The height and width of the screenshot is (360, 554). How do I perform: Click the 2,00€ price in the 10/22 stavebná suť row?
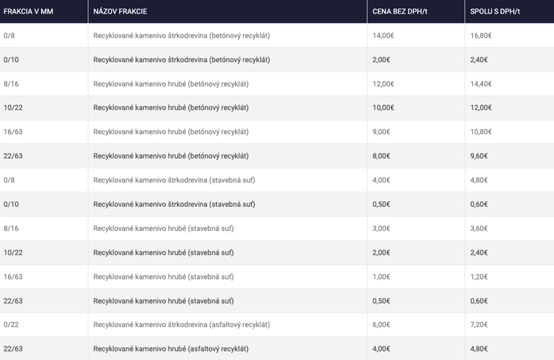coord(416,252)
